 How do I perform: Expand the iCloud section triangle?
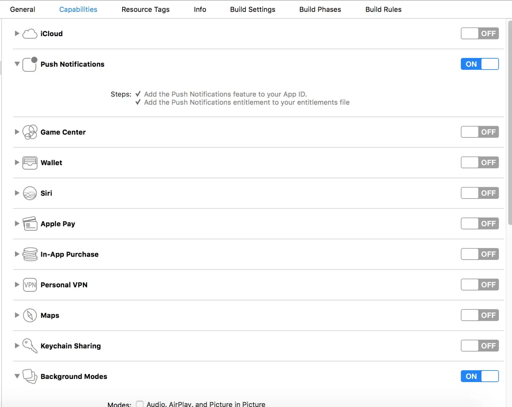(x=17, y=33)
